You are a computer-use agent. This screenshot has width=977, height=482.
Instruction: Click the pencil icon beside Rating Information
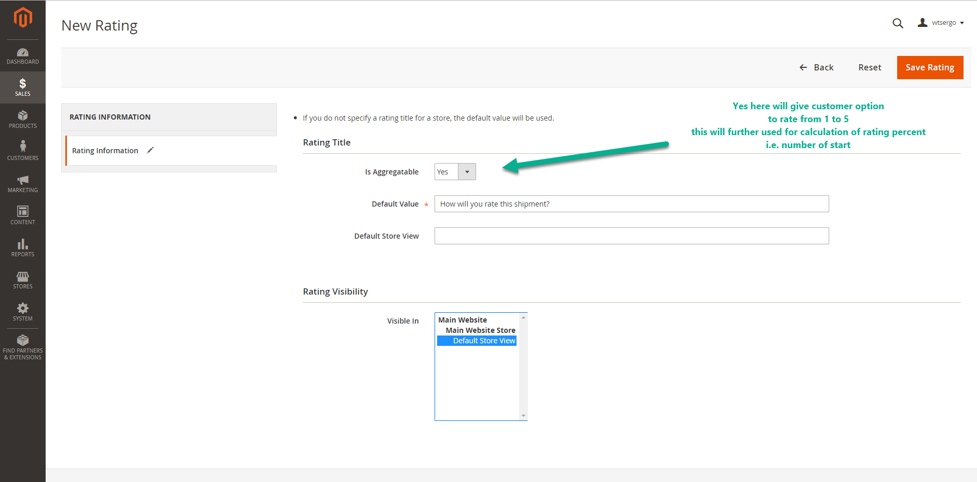(150, 150)
